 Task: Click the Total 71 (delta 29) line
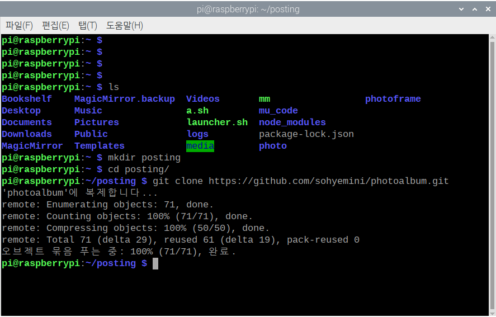click(181, 240)
